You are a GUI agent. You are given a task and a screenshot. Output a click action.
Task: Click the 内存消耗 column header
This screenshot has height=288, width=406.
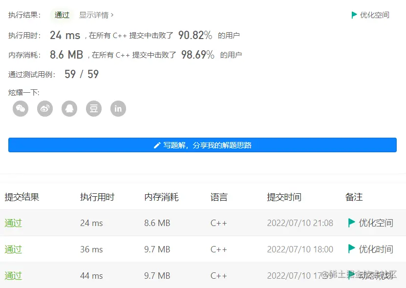click(161, 197)
